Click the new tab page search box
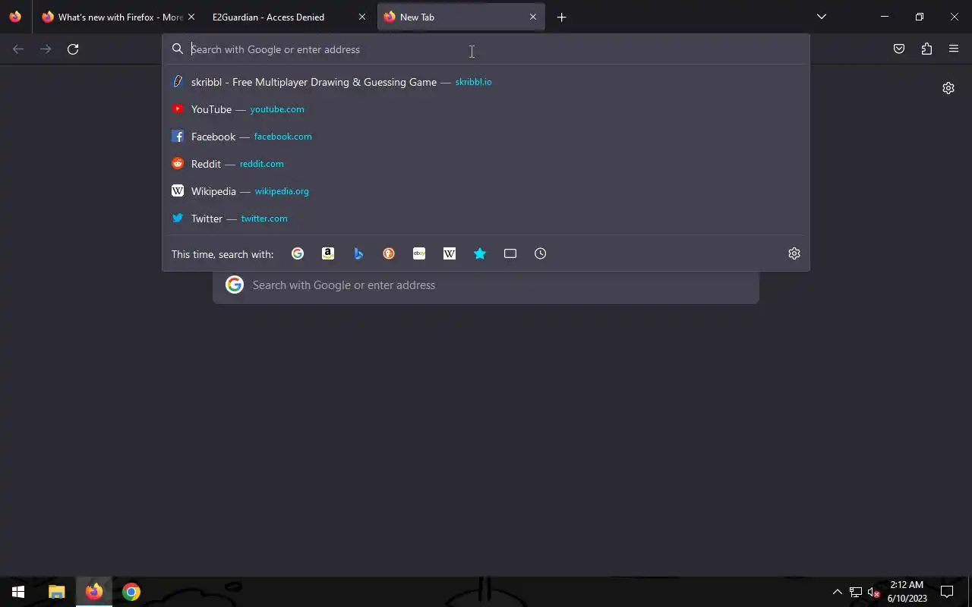 pos(486,285)
